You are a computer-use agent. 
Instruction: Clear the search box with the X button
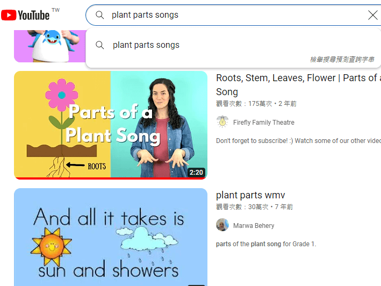[372, 15]
